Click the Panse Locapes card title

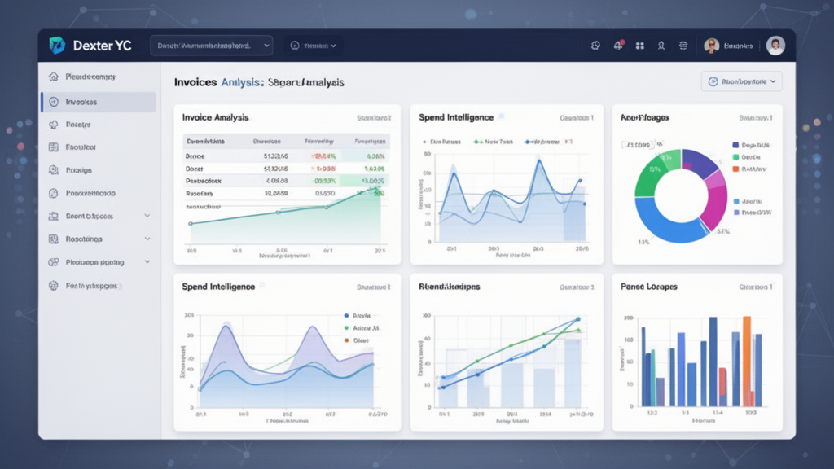(649, 287)
